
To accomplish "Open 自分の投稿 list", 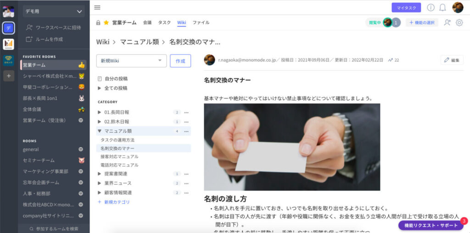I will click(113, 79).
